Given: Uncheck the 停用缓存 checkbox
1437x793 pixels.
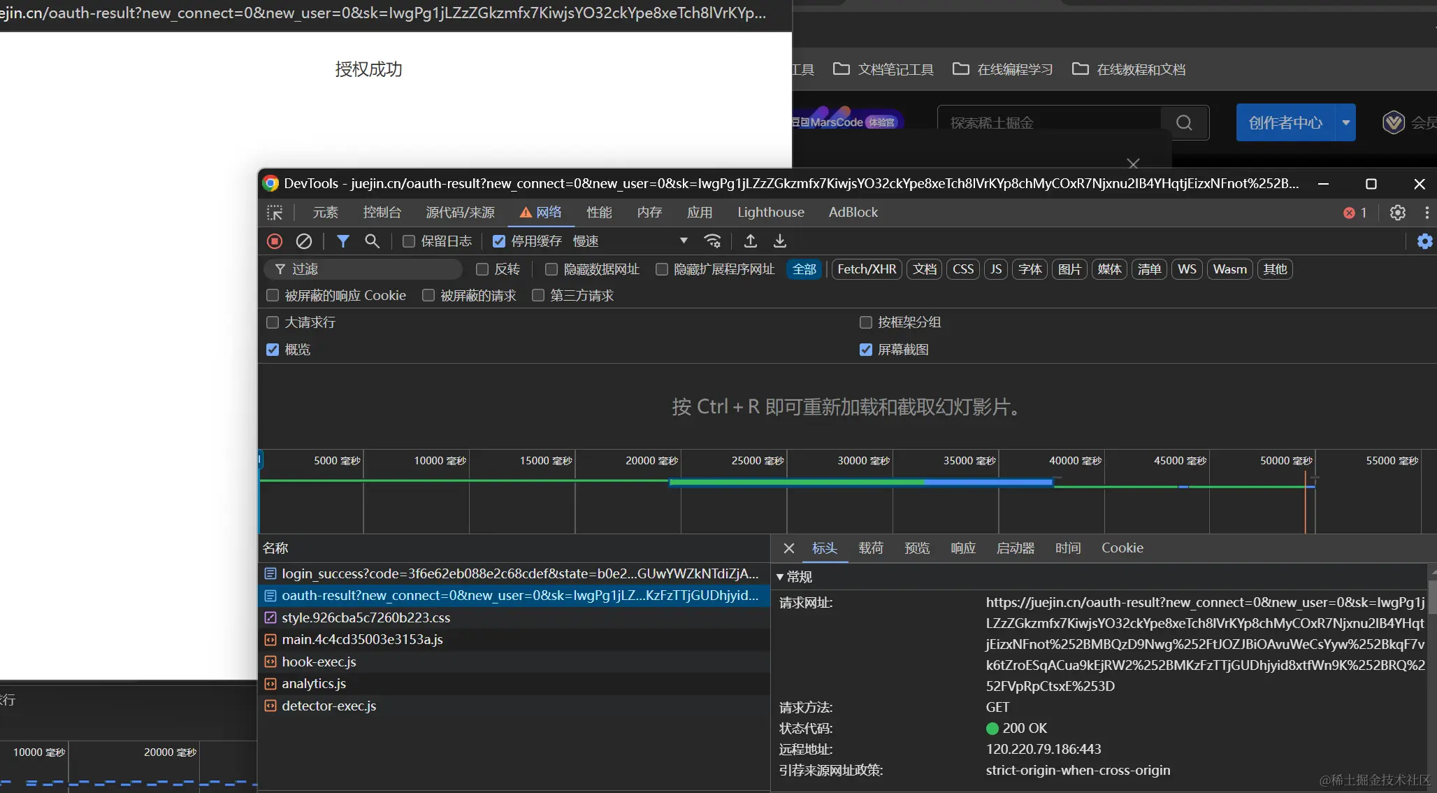Looking at the screenshot, I should pos(498,241).
